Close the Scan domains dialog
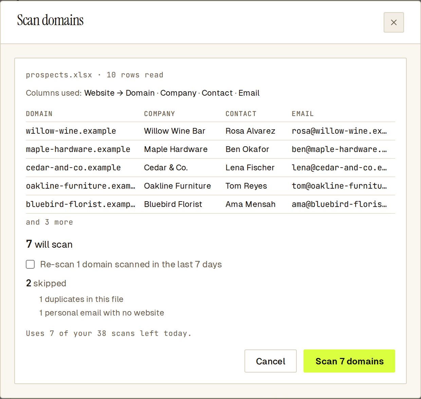This screenshot has height=399, width=421. [393, 22]
